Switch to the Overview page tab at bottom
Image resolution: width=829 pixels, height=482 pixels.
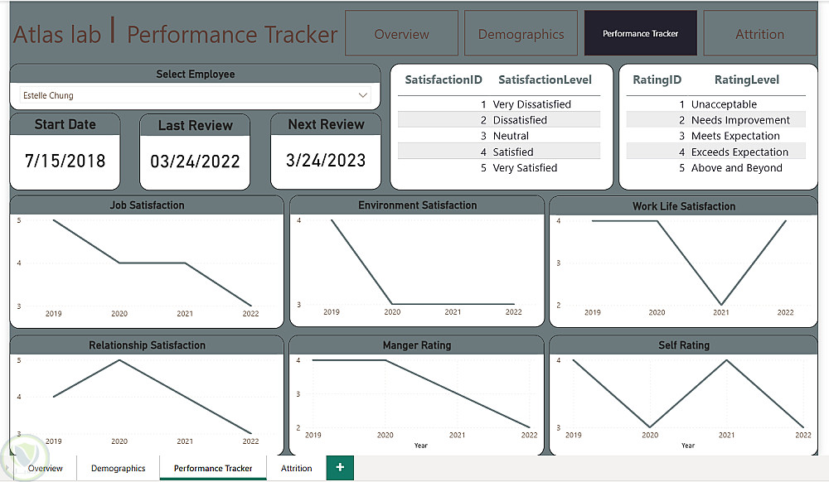pos(45,468)
